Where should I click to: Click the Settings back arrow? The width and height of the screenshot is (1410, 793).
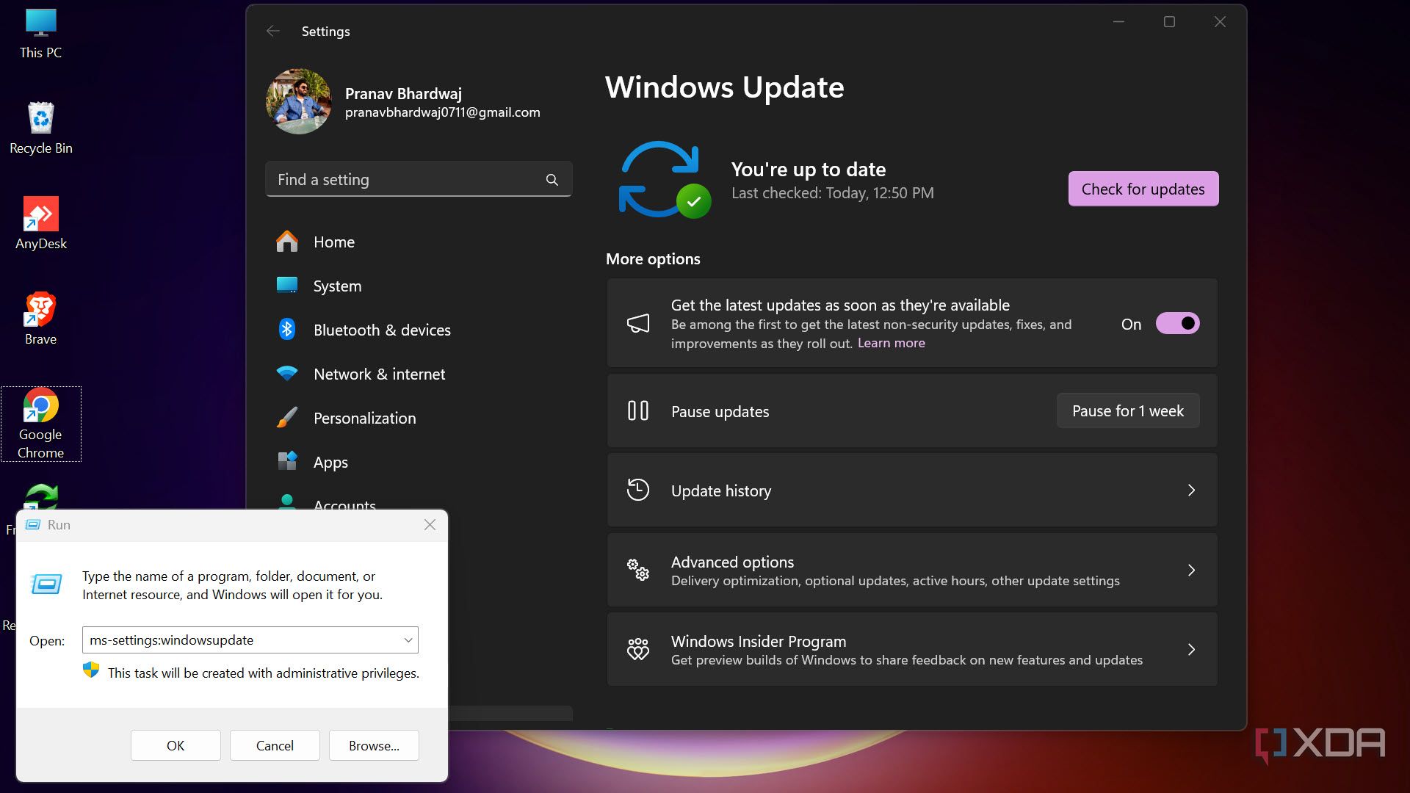273,31
